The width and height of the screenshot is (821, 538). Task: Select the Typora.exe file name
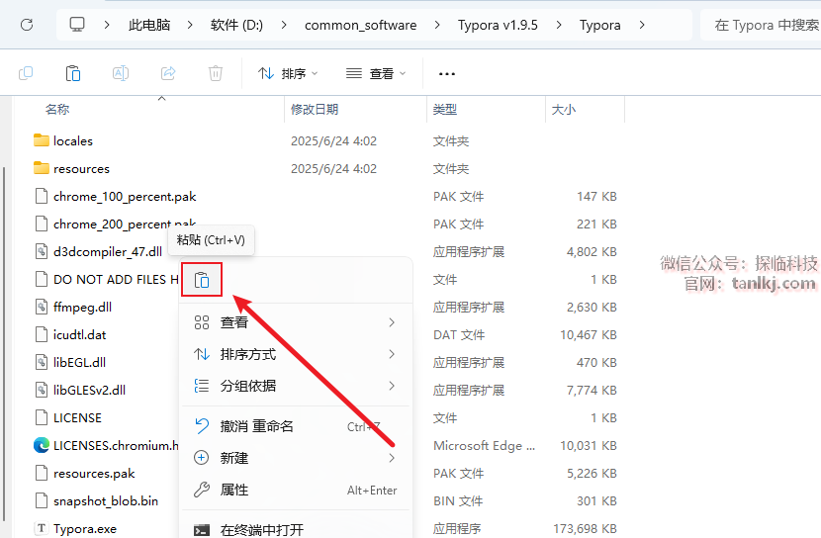[85, 528]
